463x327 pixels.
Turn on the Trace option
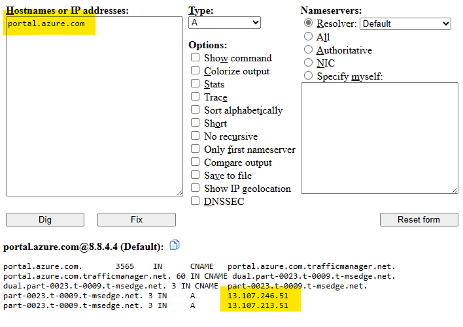click(195, 97)
